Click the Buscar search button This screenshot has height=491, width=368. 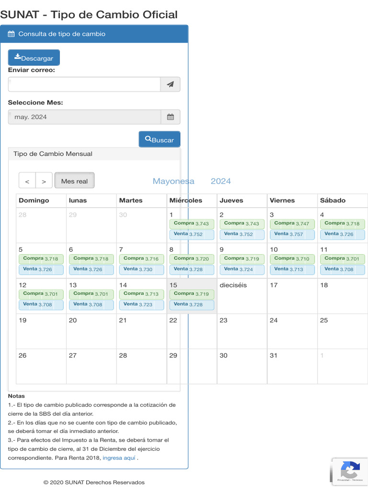tap(160, 140)
